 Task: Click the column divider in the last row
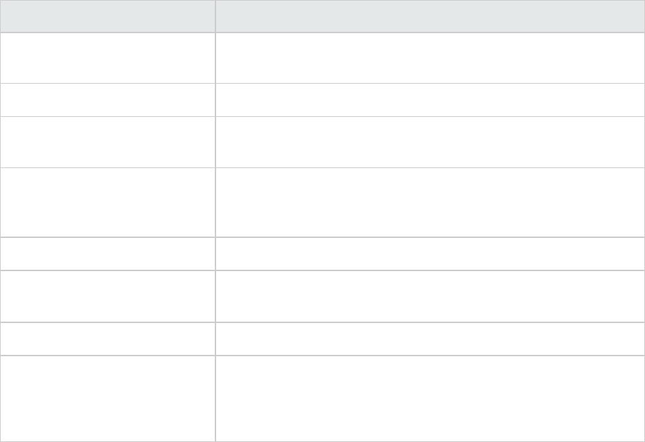[215, 398]
